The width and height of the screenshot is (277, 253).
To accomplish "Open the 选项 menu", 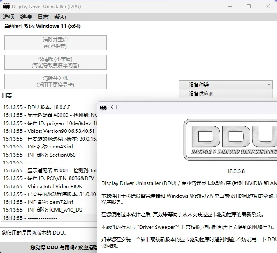I will click(x=9, y=17).
